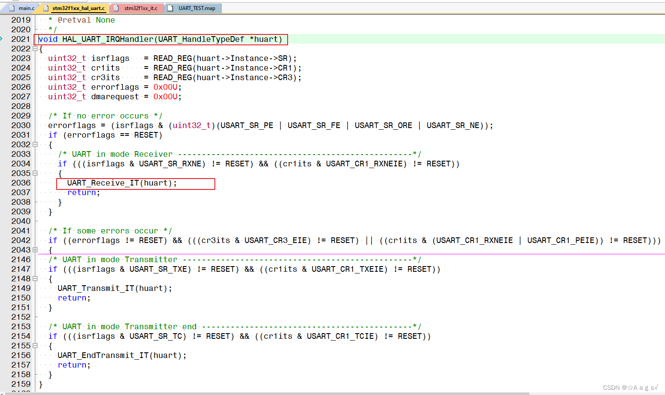This screenshot has height=395, width=665.
Task: Click the comment 'If some errors occur'
Action: [x=110, y=231]
